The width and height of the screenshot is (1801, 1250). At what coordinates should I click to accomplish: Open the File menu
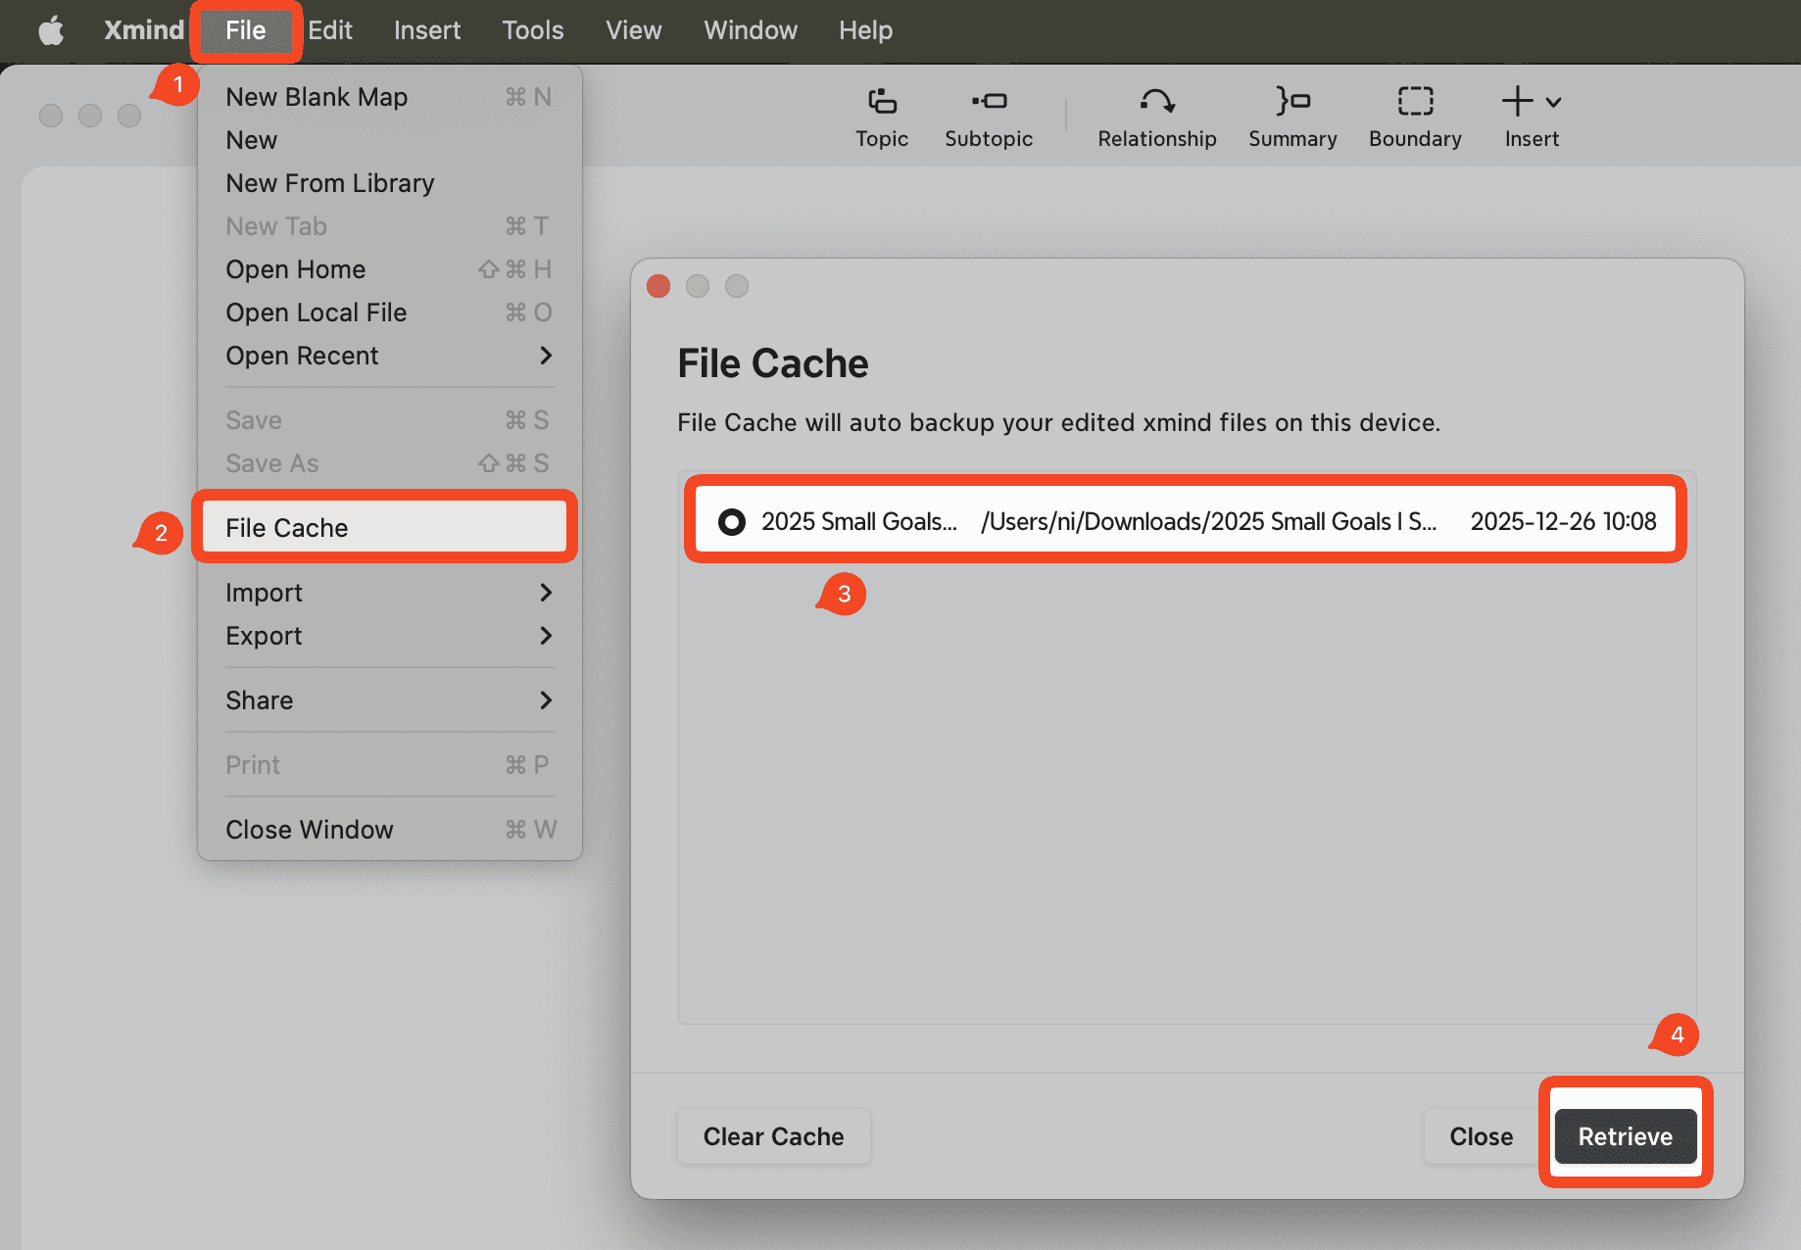point(245,30)
